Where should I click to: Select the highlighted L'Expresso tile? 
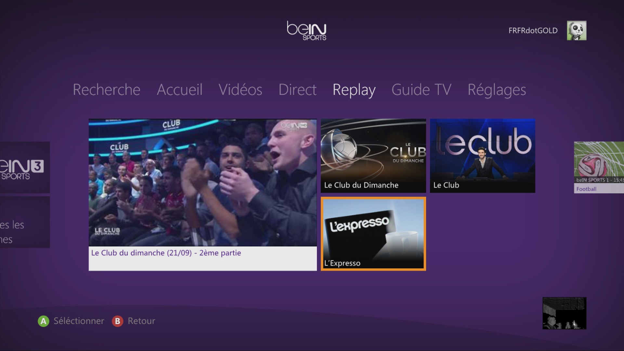click(373, 234)
